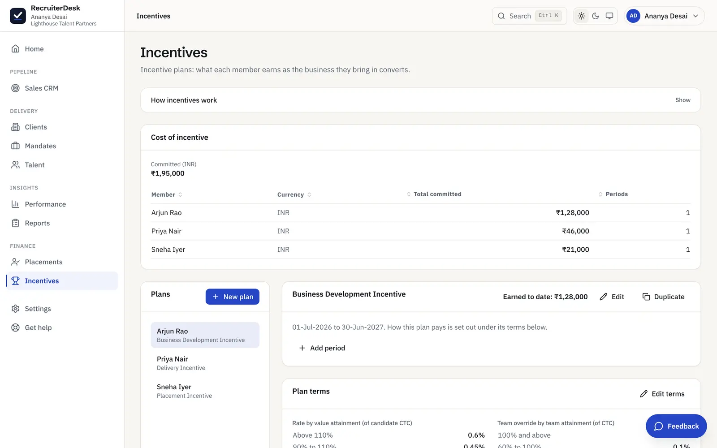Click the AD avatar badge
The image size is (717, 448).
pos(633,16)
